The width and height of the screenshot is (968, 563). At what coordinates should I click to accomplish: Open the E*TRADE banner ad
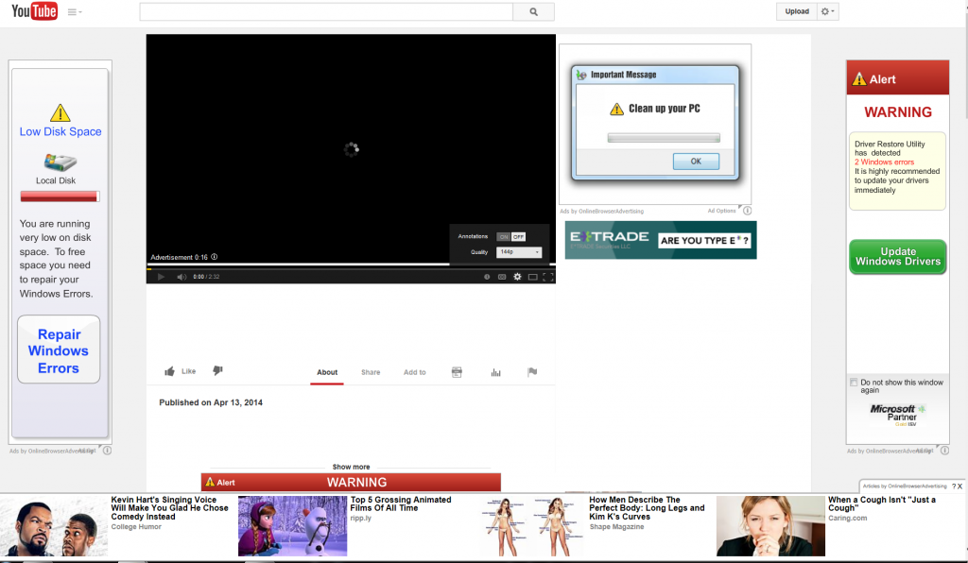click(x=661, y=240)
